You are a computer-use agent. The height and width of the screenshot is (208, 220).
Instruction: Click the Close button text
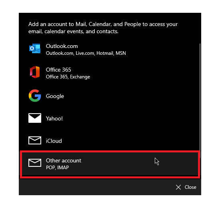[190, 187]
